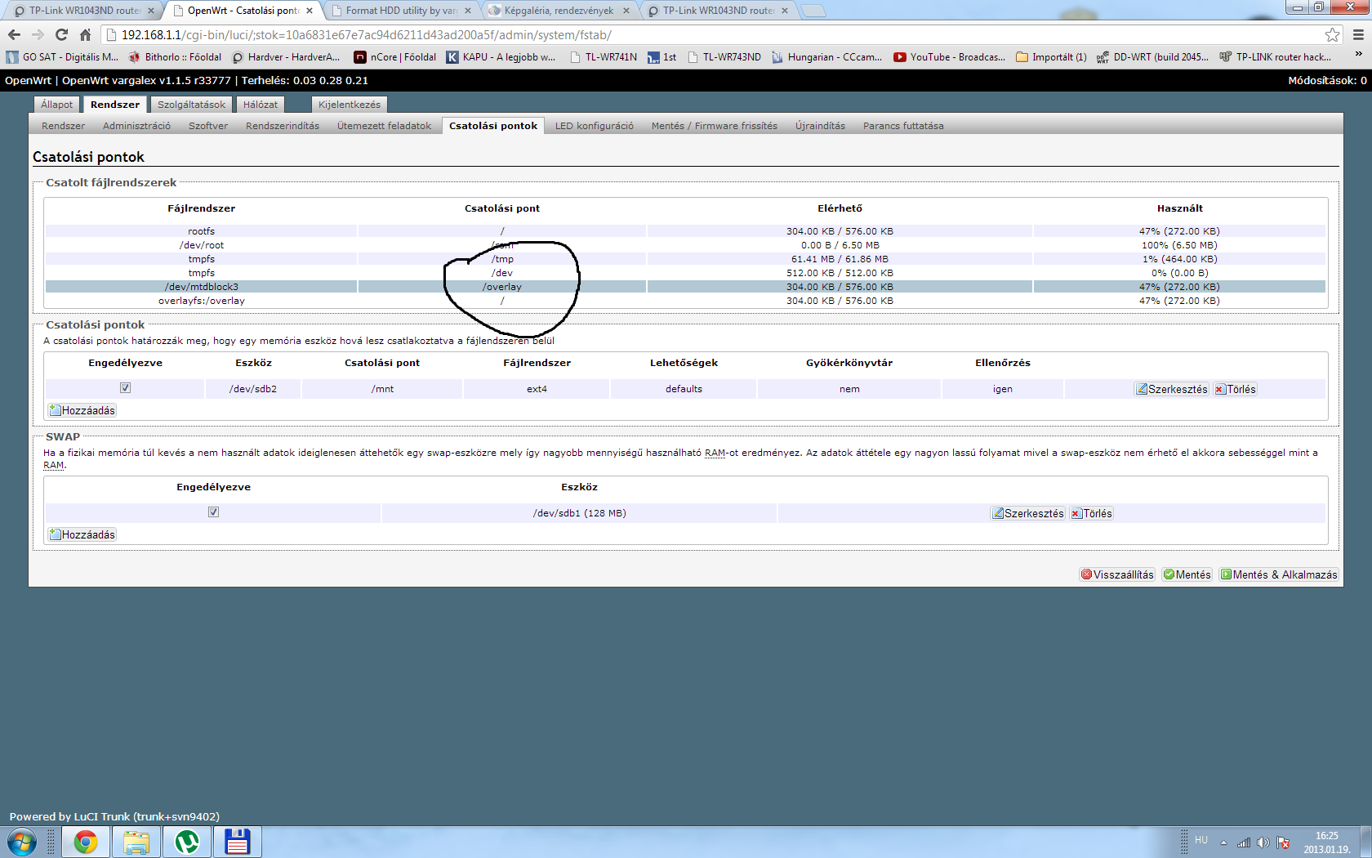The height and width of the screenshot is (858, 1372).
Task: Open Ütemezett feladatok submenu
Action: [384, 126]
